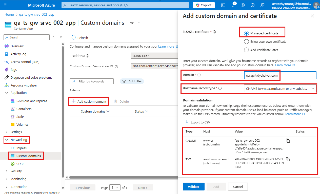Open the help question mark icon
This screenshot has height=194, width=320.
pyautogui.click(x=252, y=5)
